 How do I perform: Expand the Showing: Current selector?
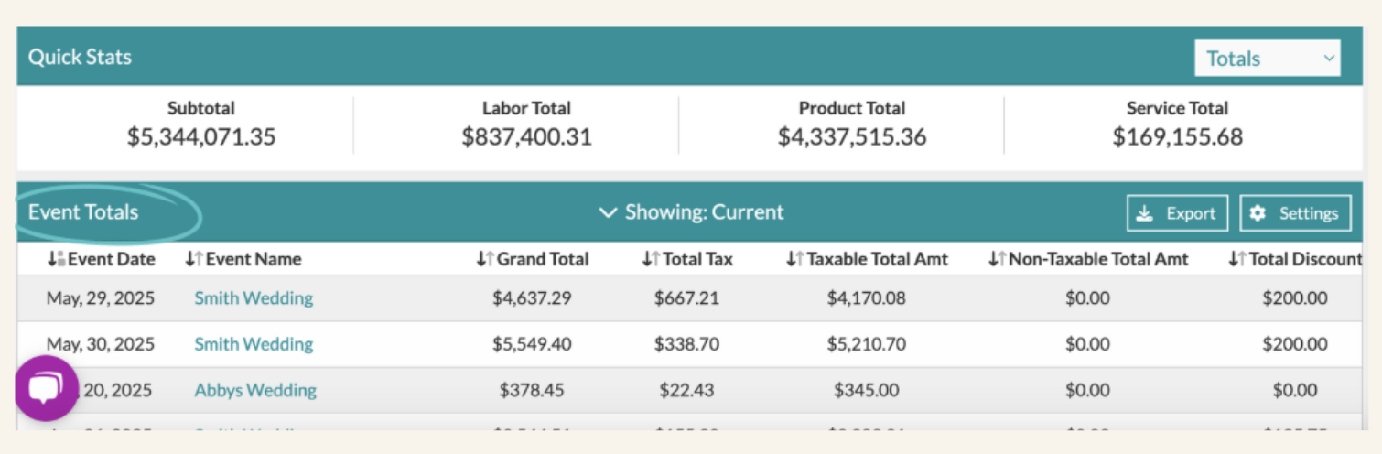pyautogui.click(x=691, y=212)
